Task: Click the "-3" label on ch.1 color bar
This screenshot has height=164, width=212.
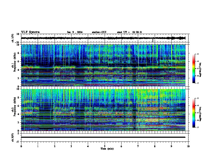Action: click(x=198, y=54)
